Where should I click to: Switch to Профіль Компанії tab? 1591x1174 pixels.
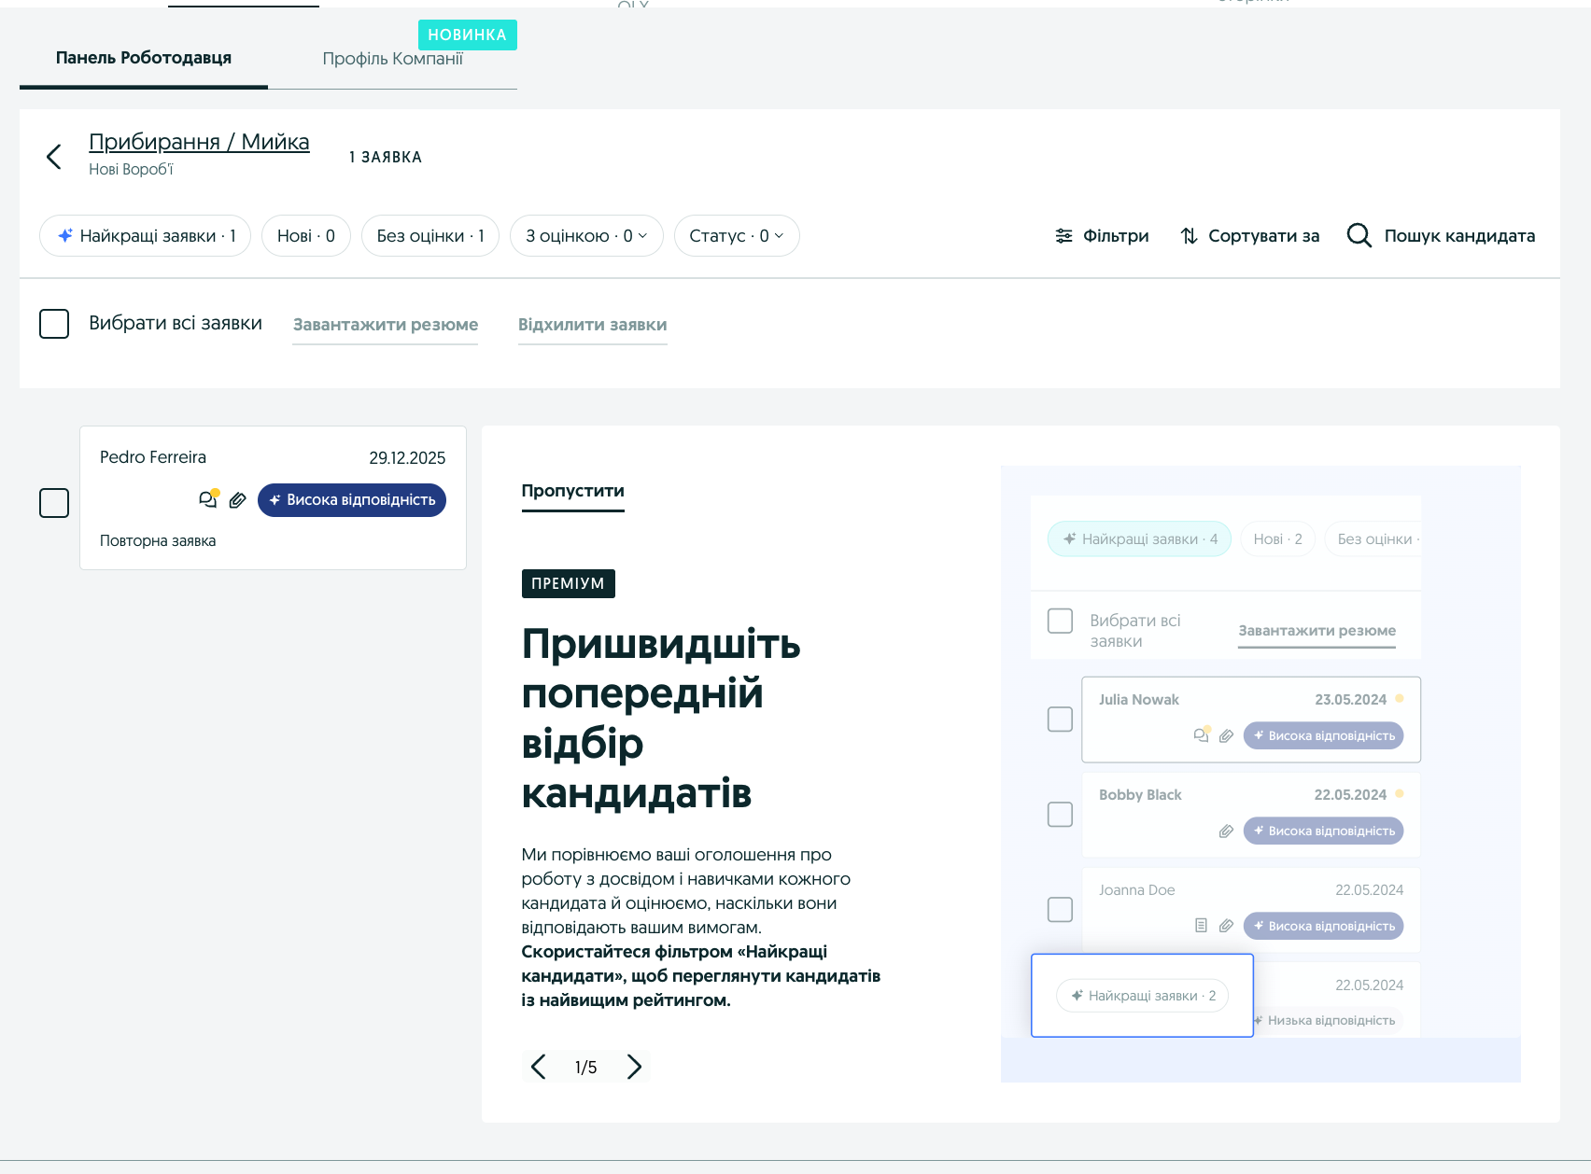pyautogui.click(x=394, y=57)
